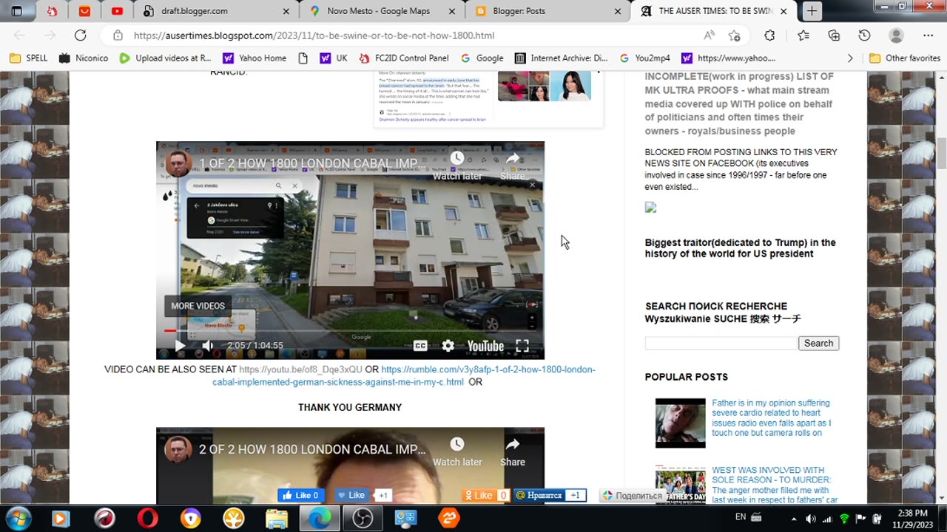This screenshot has width=947, height=532.
Task: Open the Favorites toolbar icon
Action: 803,35
